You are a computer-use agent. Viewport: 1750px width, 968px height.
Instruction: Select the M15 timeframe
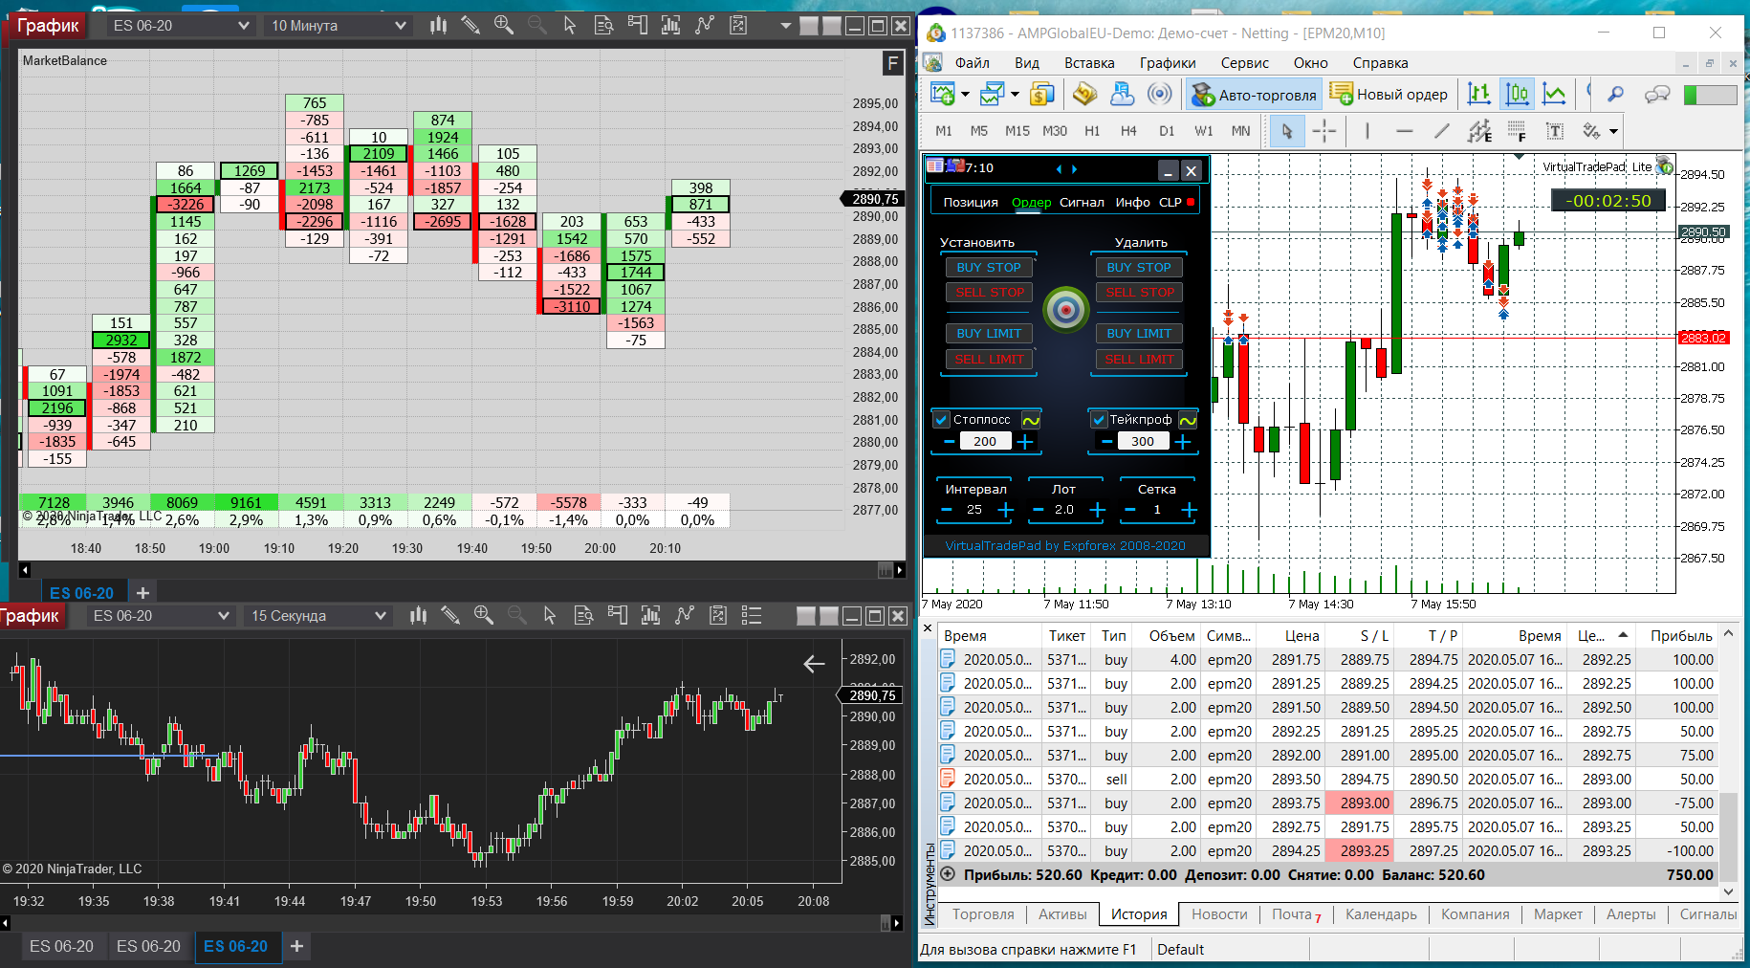click(1017, 131)
